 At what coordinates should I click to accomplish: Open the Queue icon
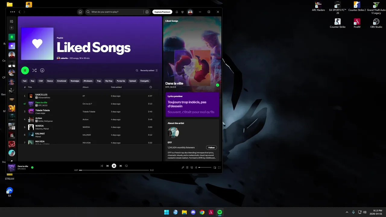187,167
